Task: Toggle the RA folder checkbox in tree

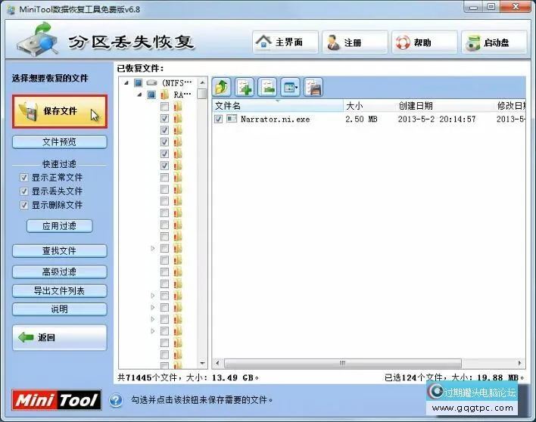Action: [151, 95]
